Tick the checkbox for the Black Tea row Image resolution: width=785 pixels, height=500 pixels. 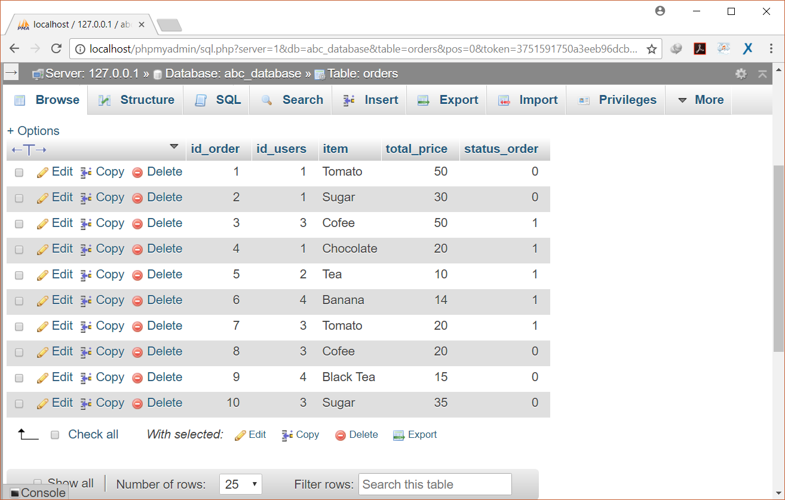point(19,378)
